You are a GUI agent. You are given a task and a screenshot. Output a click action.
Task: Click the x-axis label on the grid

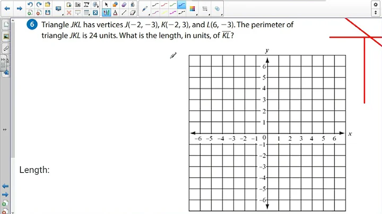(350, 133)
